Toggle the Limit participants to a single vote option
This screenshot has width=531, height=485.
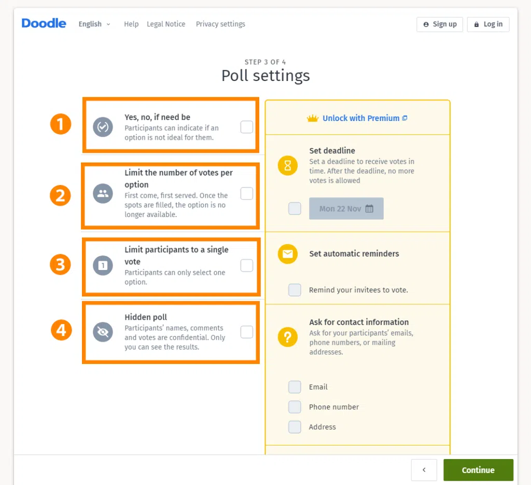point(246,265)
